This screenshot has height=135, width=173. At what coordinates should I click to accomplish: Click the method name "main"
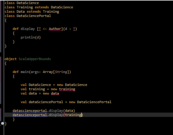click(x=25, y=72)
